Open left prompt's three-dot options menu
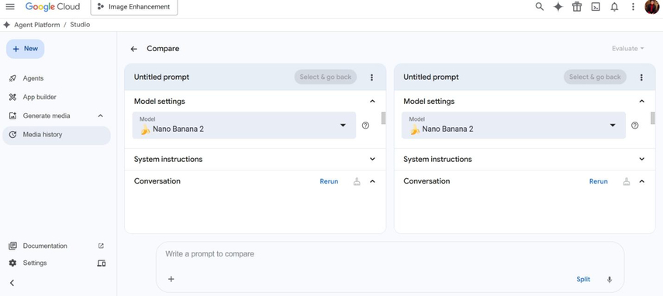Image resolution: width=663 pixels, height=296 pixels. tap(371, 77)
